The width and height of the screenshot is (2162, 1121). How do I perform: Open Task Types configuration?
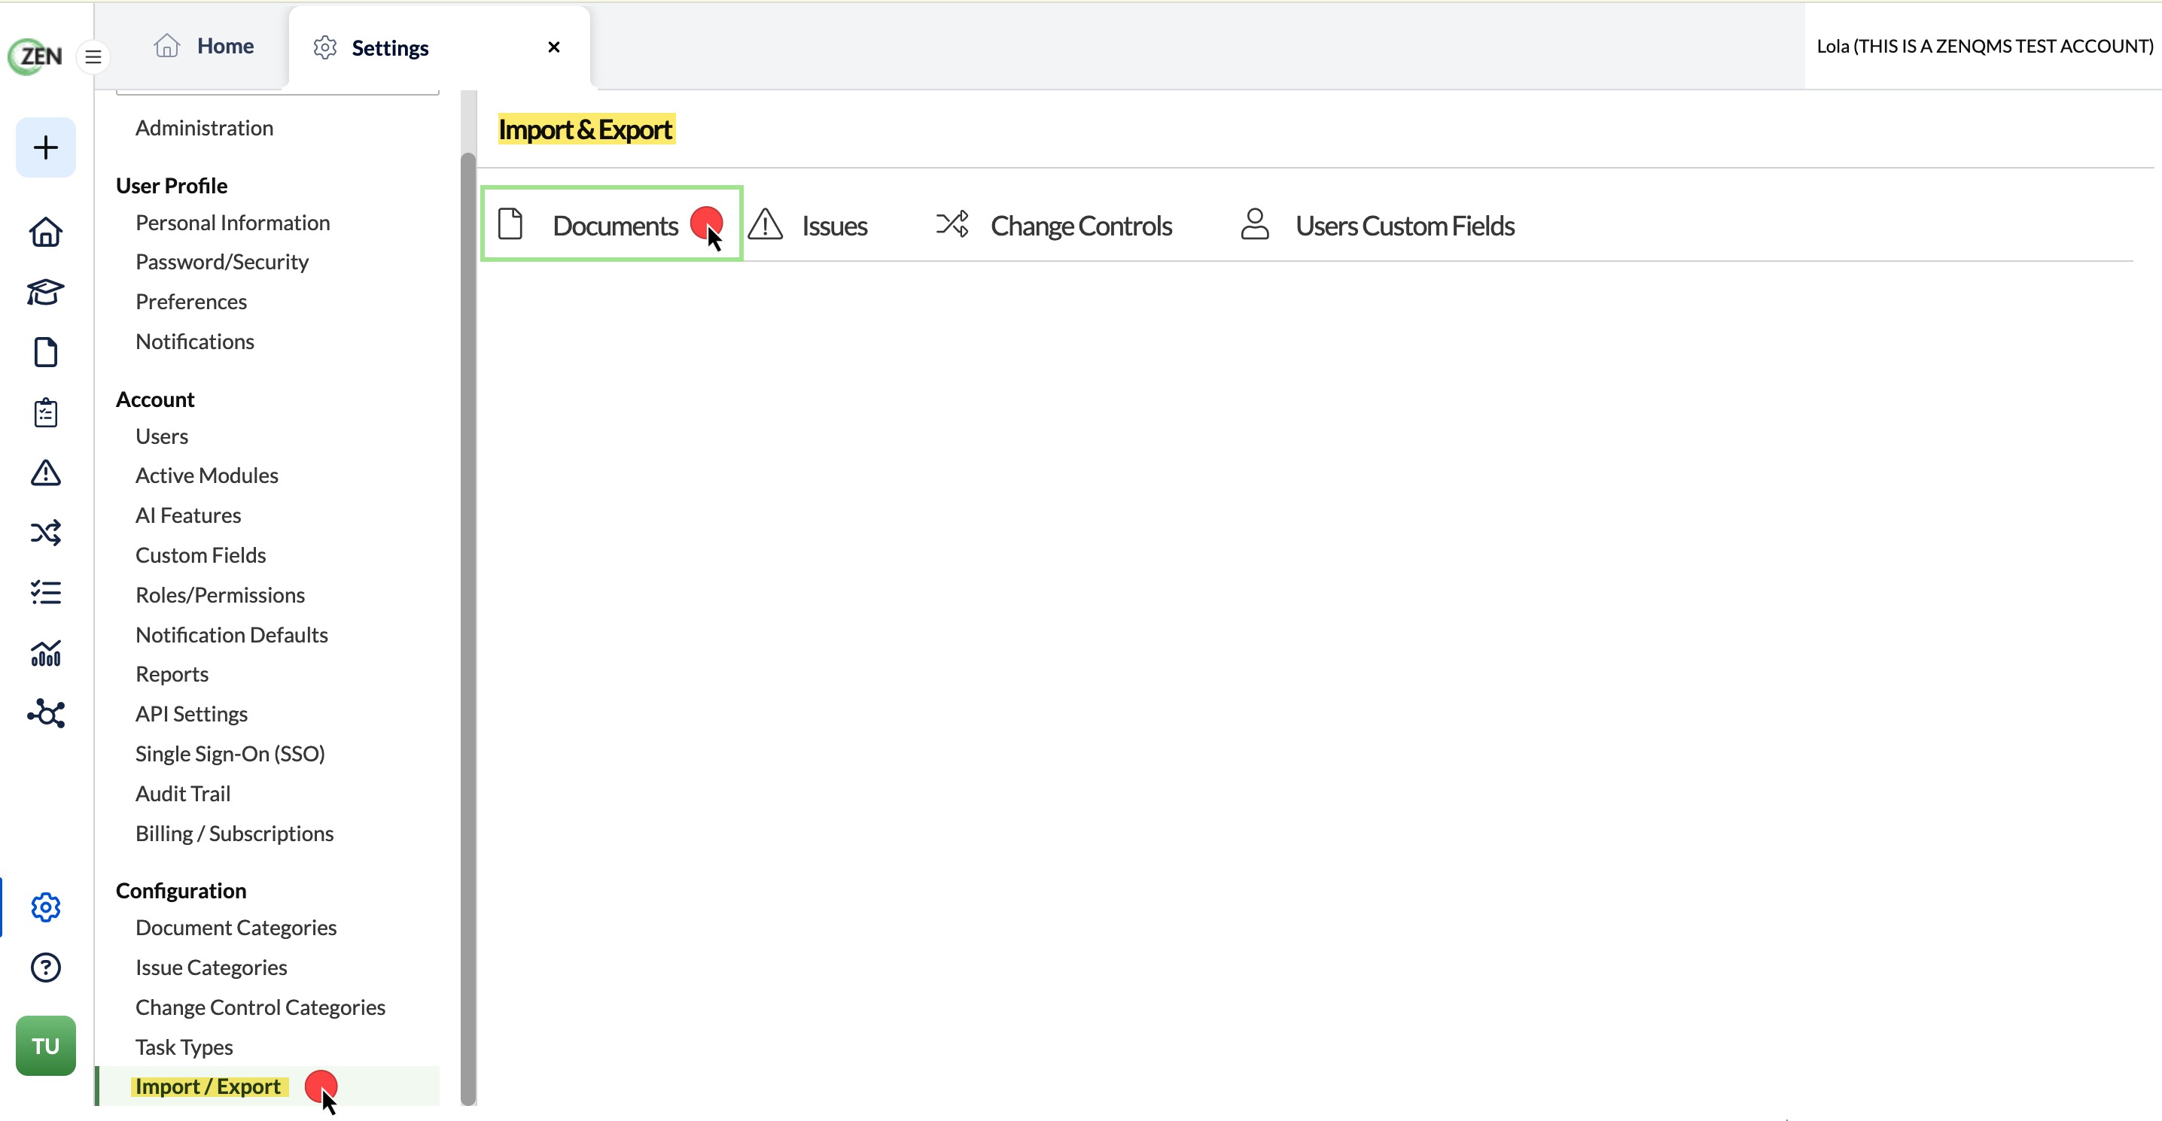(184, 1047)
